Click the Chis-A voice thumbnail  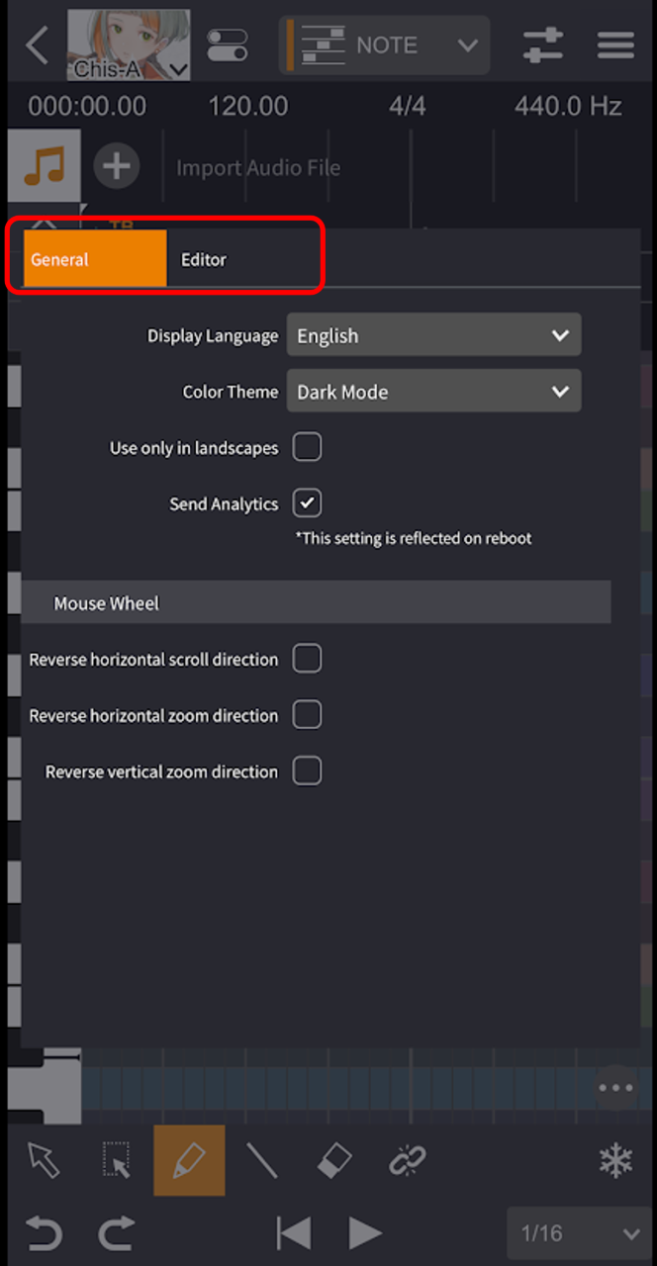[128, 45]
